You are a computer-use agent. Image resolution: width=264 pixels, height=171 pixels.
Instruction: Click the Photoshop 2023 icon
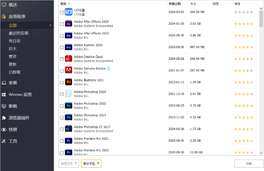coord(68,117)
